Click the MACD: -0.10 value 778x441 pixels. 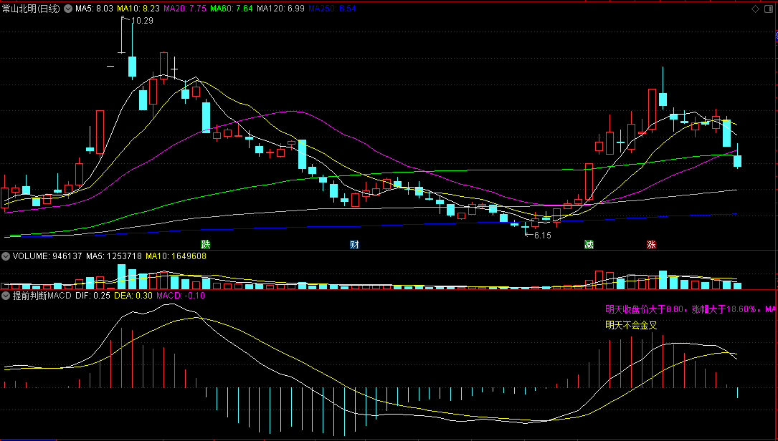(181, 296)
